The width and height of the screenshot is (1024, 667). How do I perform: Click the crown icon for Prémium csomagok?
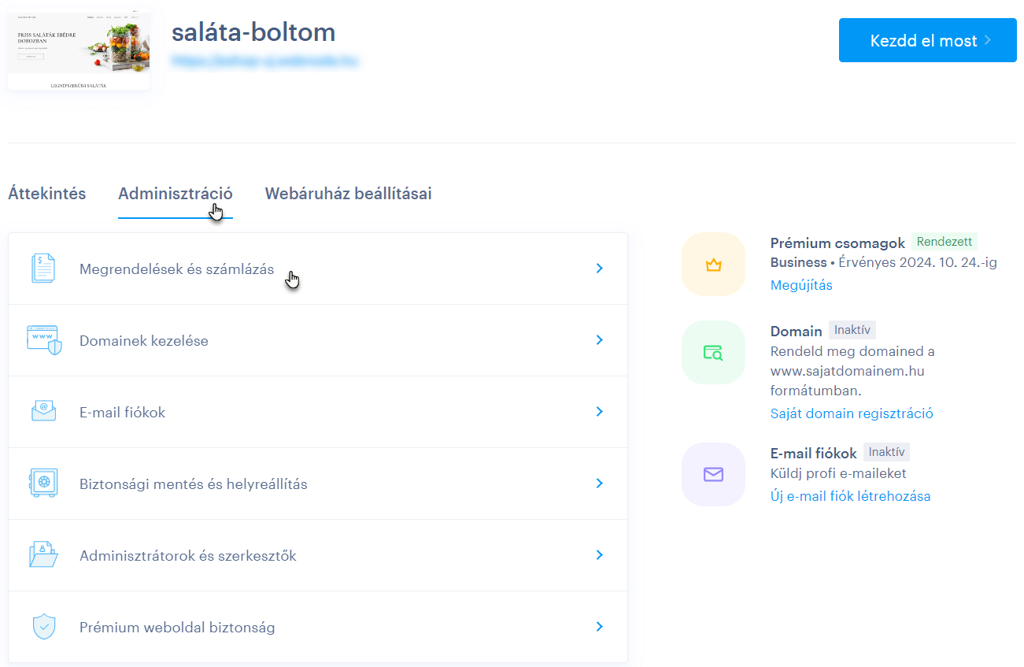(713, 265)
